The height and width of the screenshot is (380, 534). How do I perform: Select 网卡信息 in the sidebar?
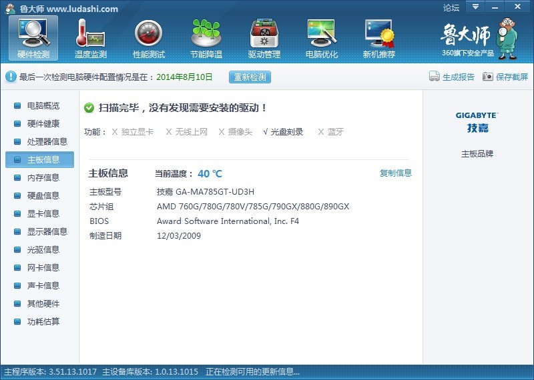39,268
